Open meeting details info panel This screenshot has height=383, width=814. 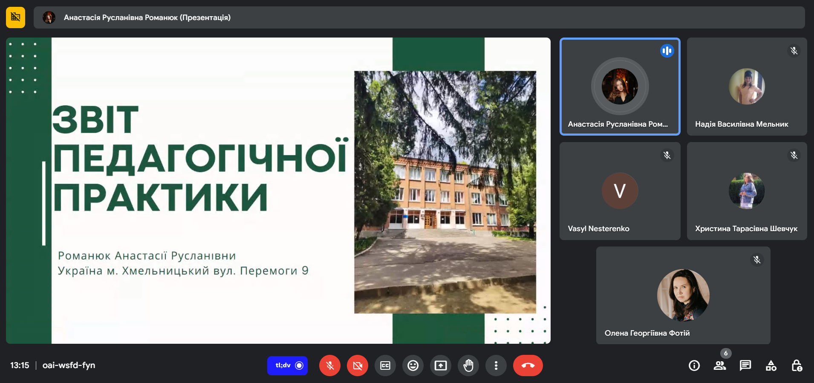[694, 366]
